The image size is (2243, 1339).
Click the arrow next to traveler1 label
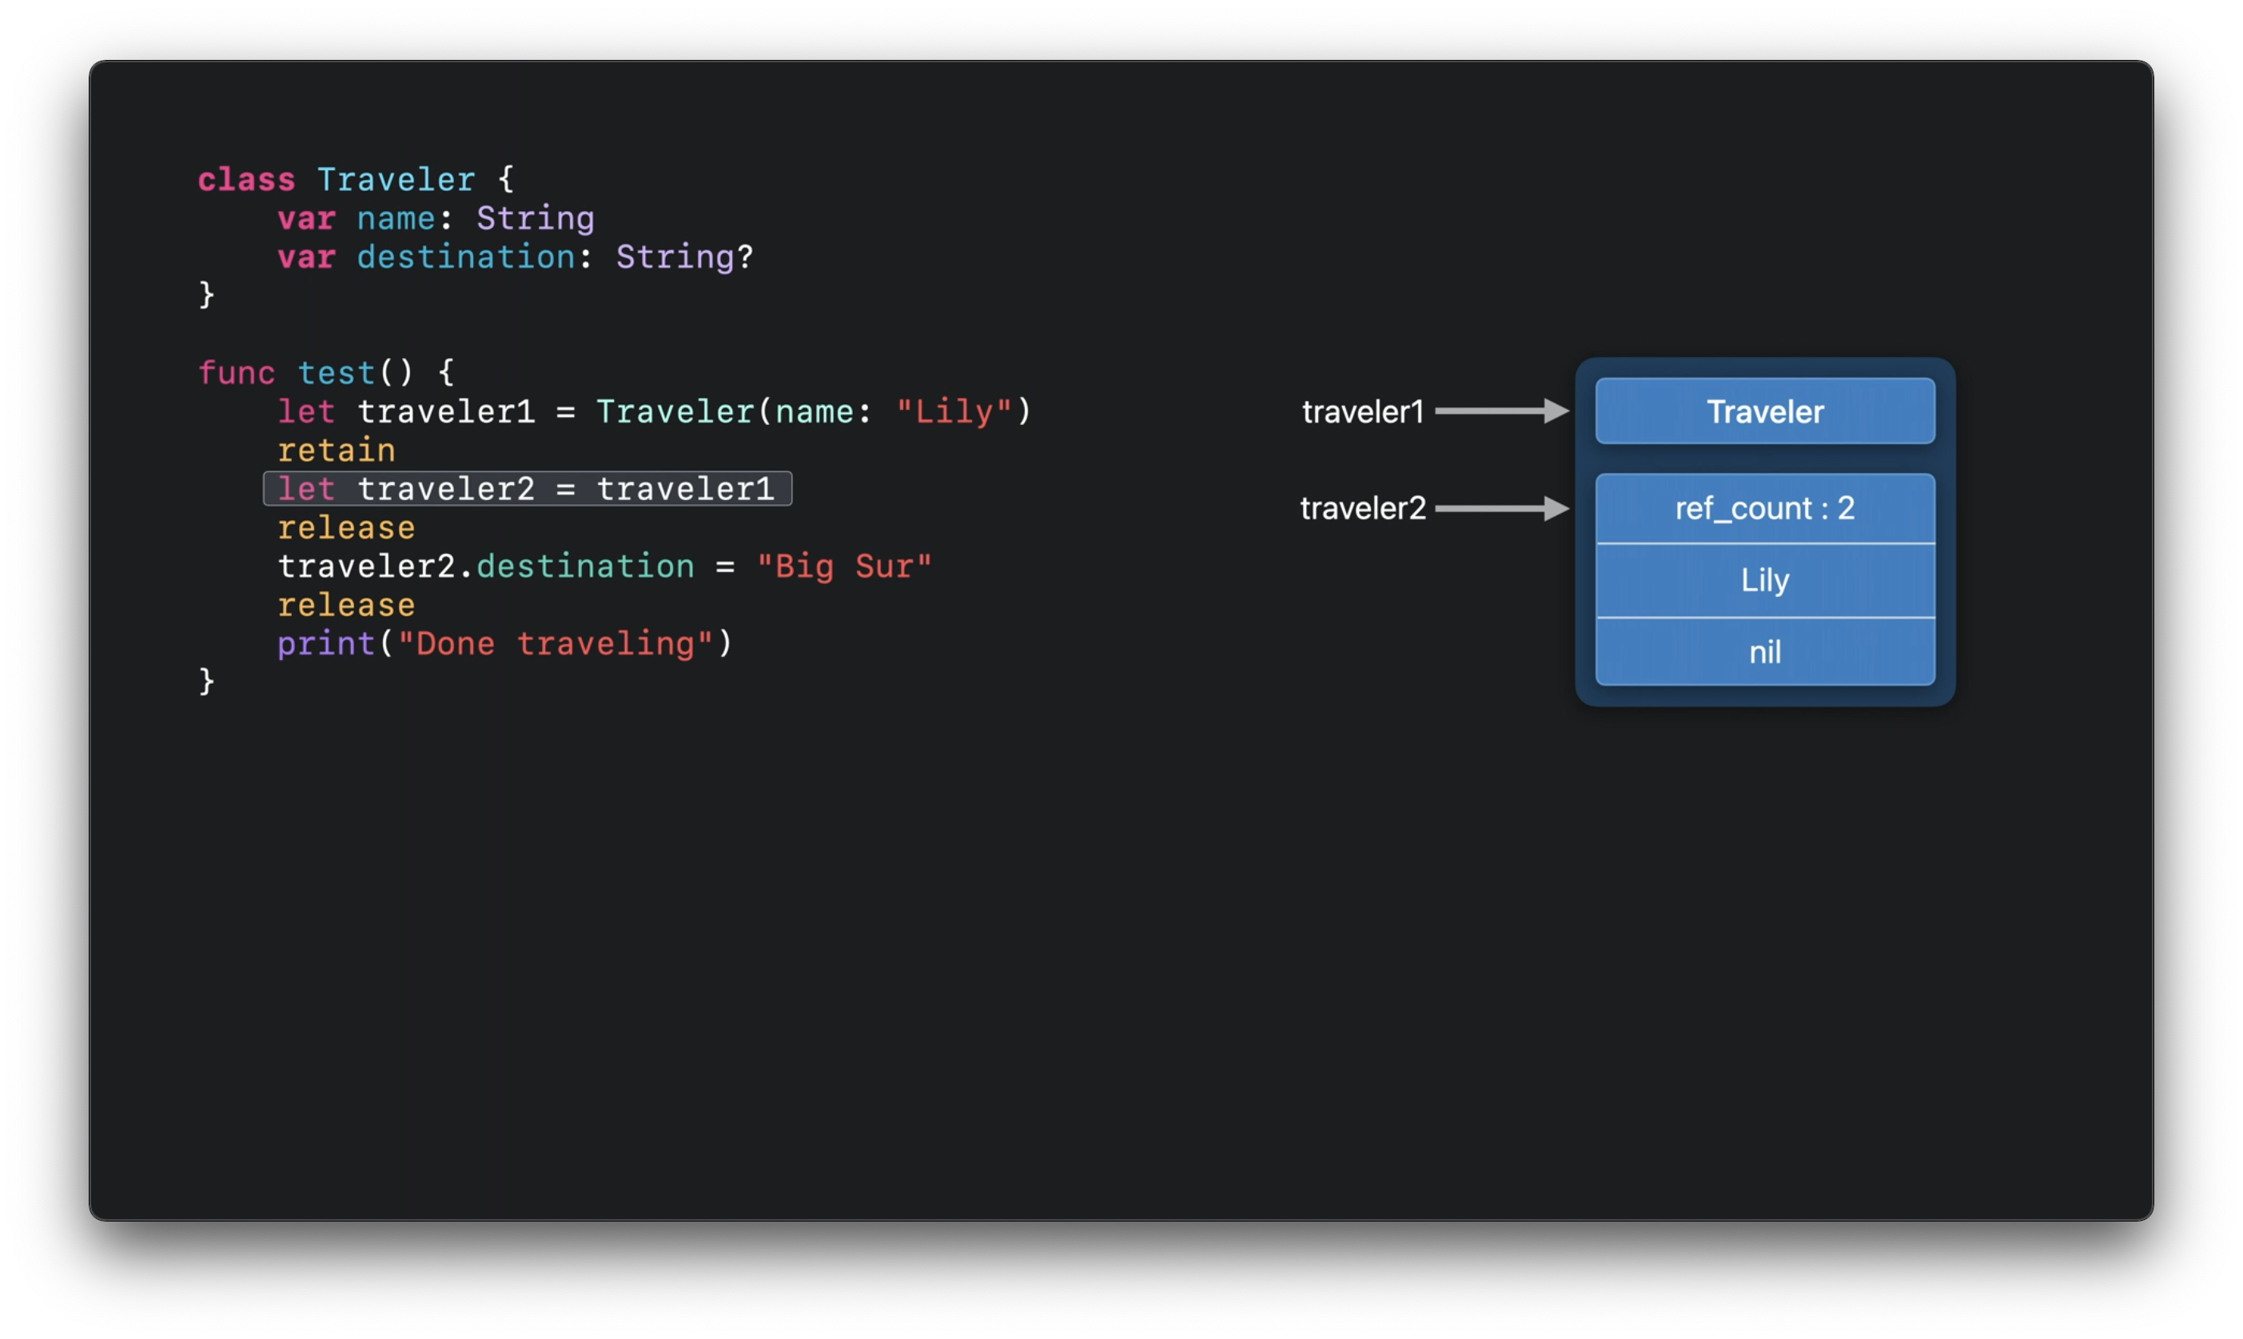tap(1502, 411)
